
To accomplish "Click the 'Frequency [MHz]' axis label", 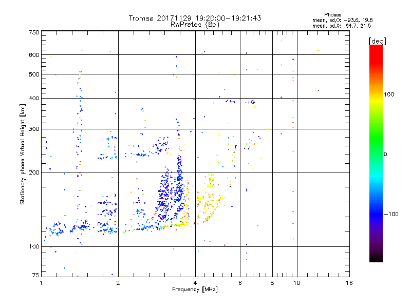I will pos(195,290).
